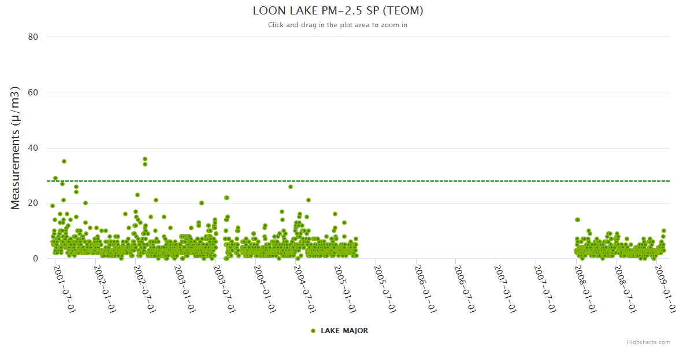
Task: Select the point near 14 at start of 2008
Action: (577, 220)
